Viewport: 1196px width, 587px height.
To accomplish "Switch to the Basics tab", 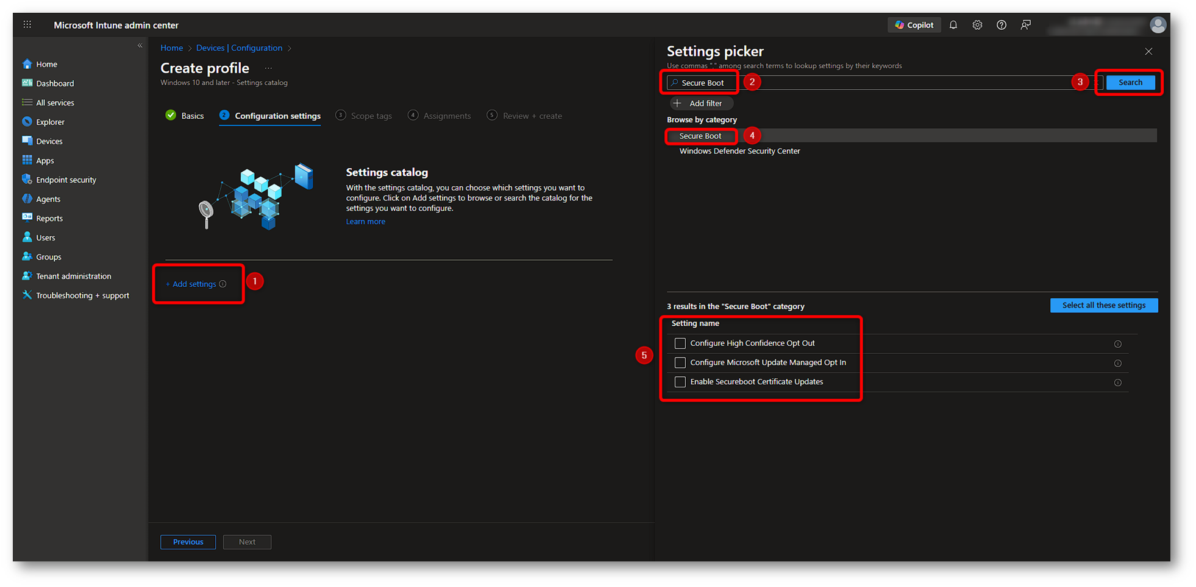I will click(185, 116).
